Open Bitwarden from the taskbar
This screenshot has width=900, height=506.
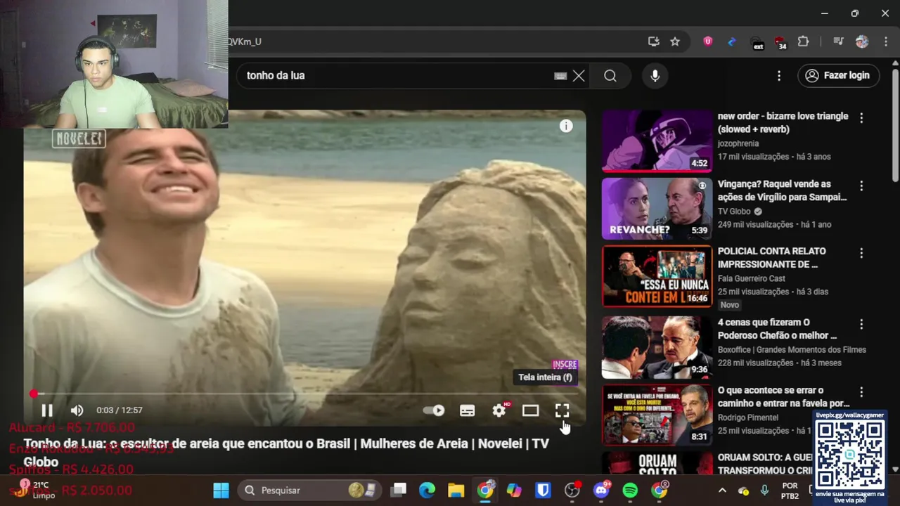[x=543, y=490]
